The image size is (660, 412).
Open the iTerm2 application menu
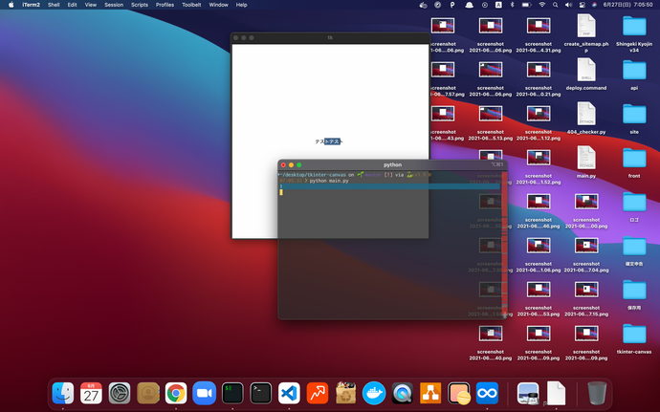pos(32,5)
